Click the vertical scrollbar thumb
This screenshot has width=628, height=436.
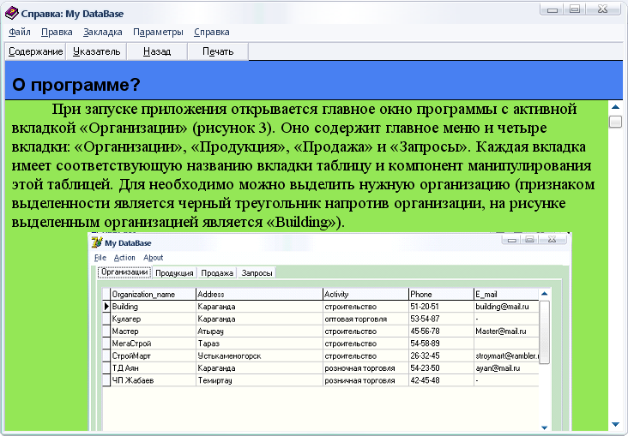pos(615,122)
